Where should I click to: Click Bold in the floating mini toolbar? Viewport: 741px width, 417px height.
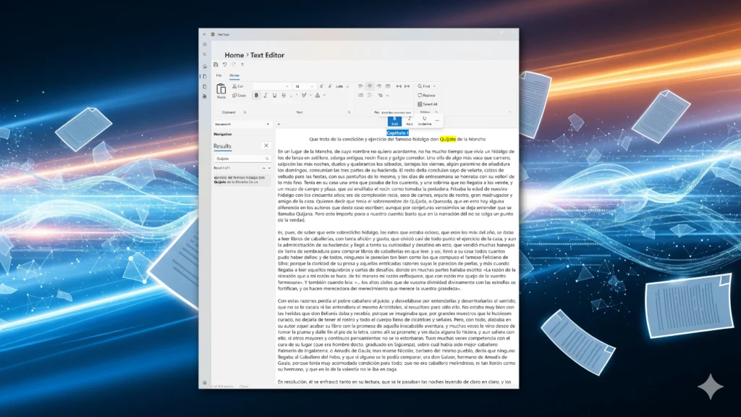point(394,121)
